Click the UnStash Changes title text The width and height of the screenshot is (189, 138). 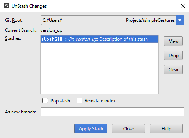click(x=29, y=6)
